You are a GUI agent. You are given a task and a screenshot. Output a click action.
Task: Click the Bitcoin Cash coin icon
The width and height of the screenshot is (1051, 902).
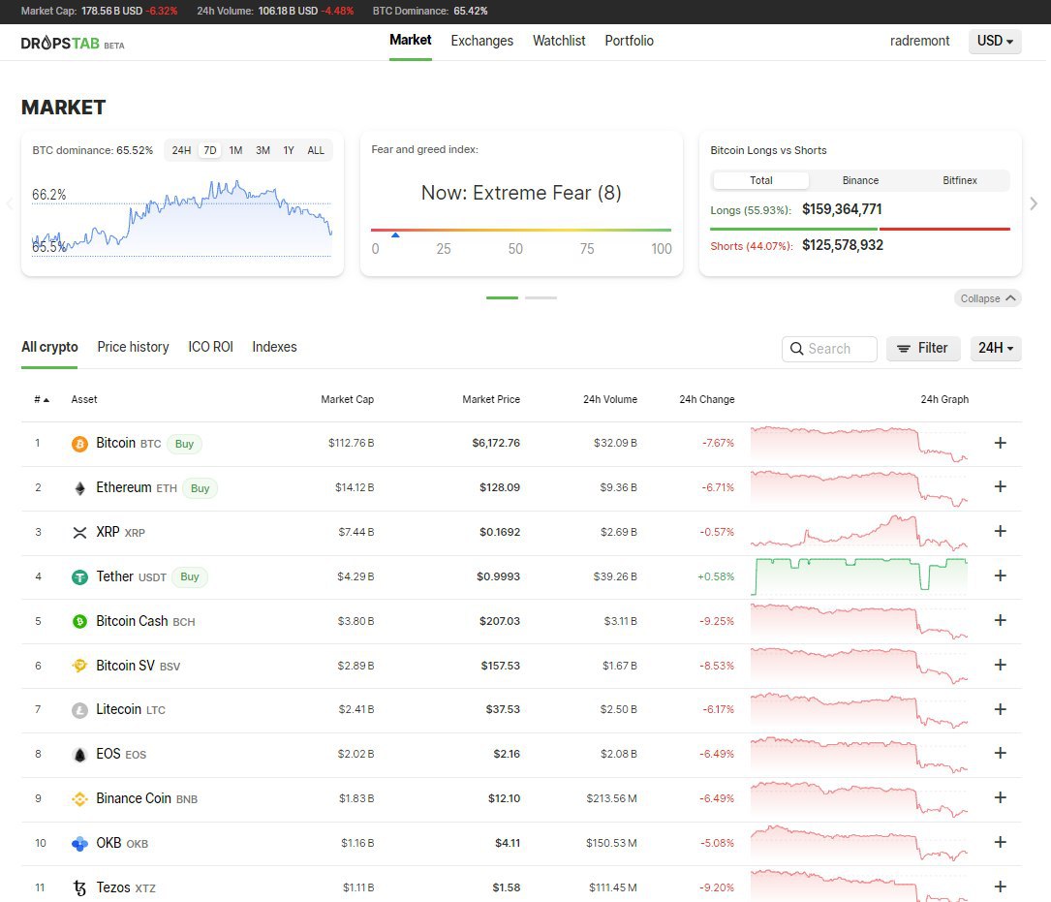tap(79, 622)
